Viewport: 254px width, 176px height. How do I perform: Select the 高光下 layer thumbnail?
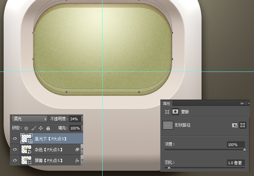click(26, 138)
